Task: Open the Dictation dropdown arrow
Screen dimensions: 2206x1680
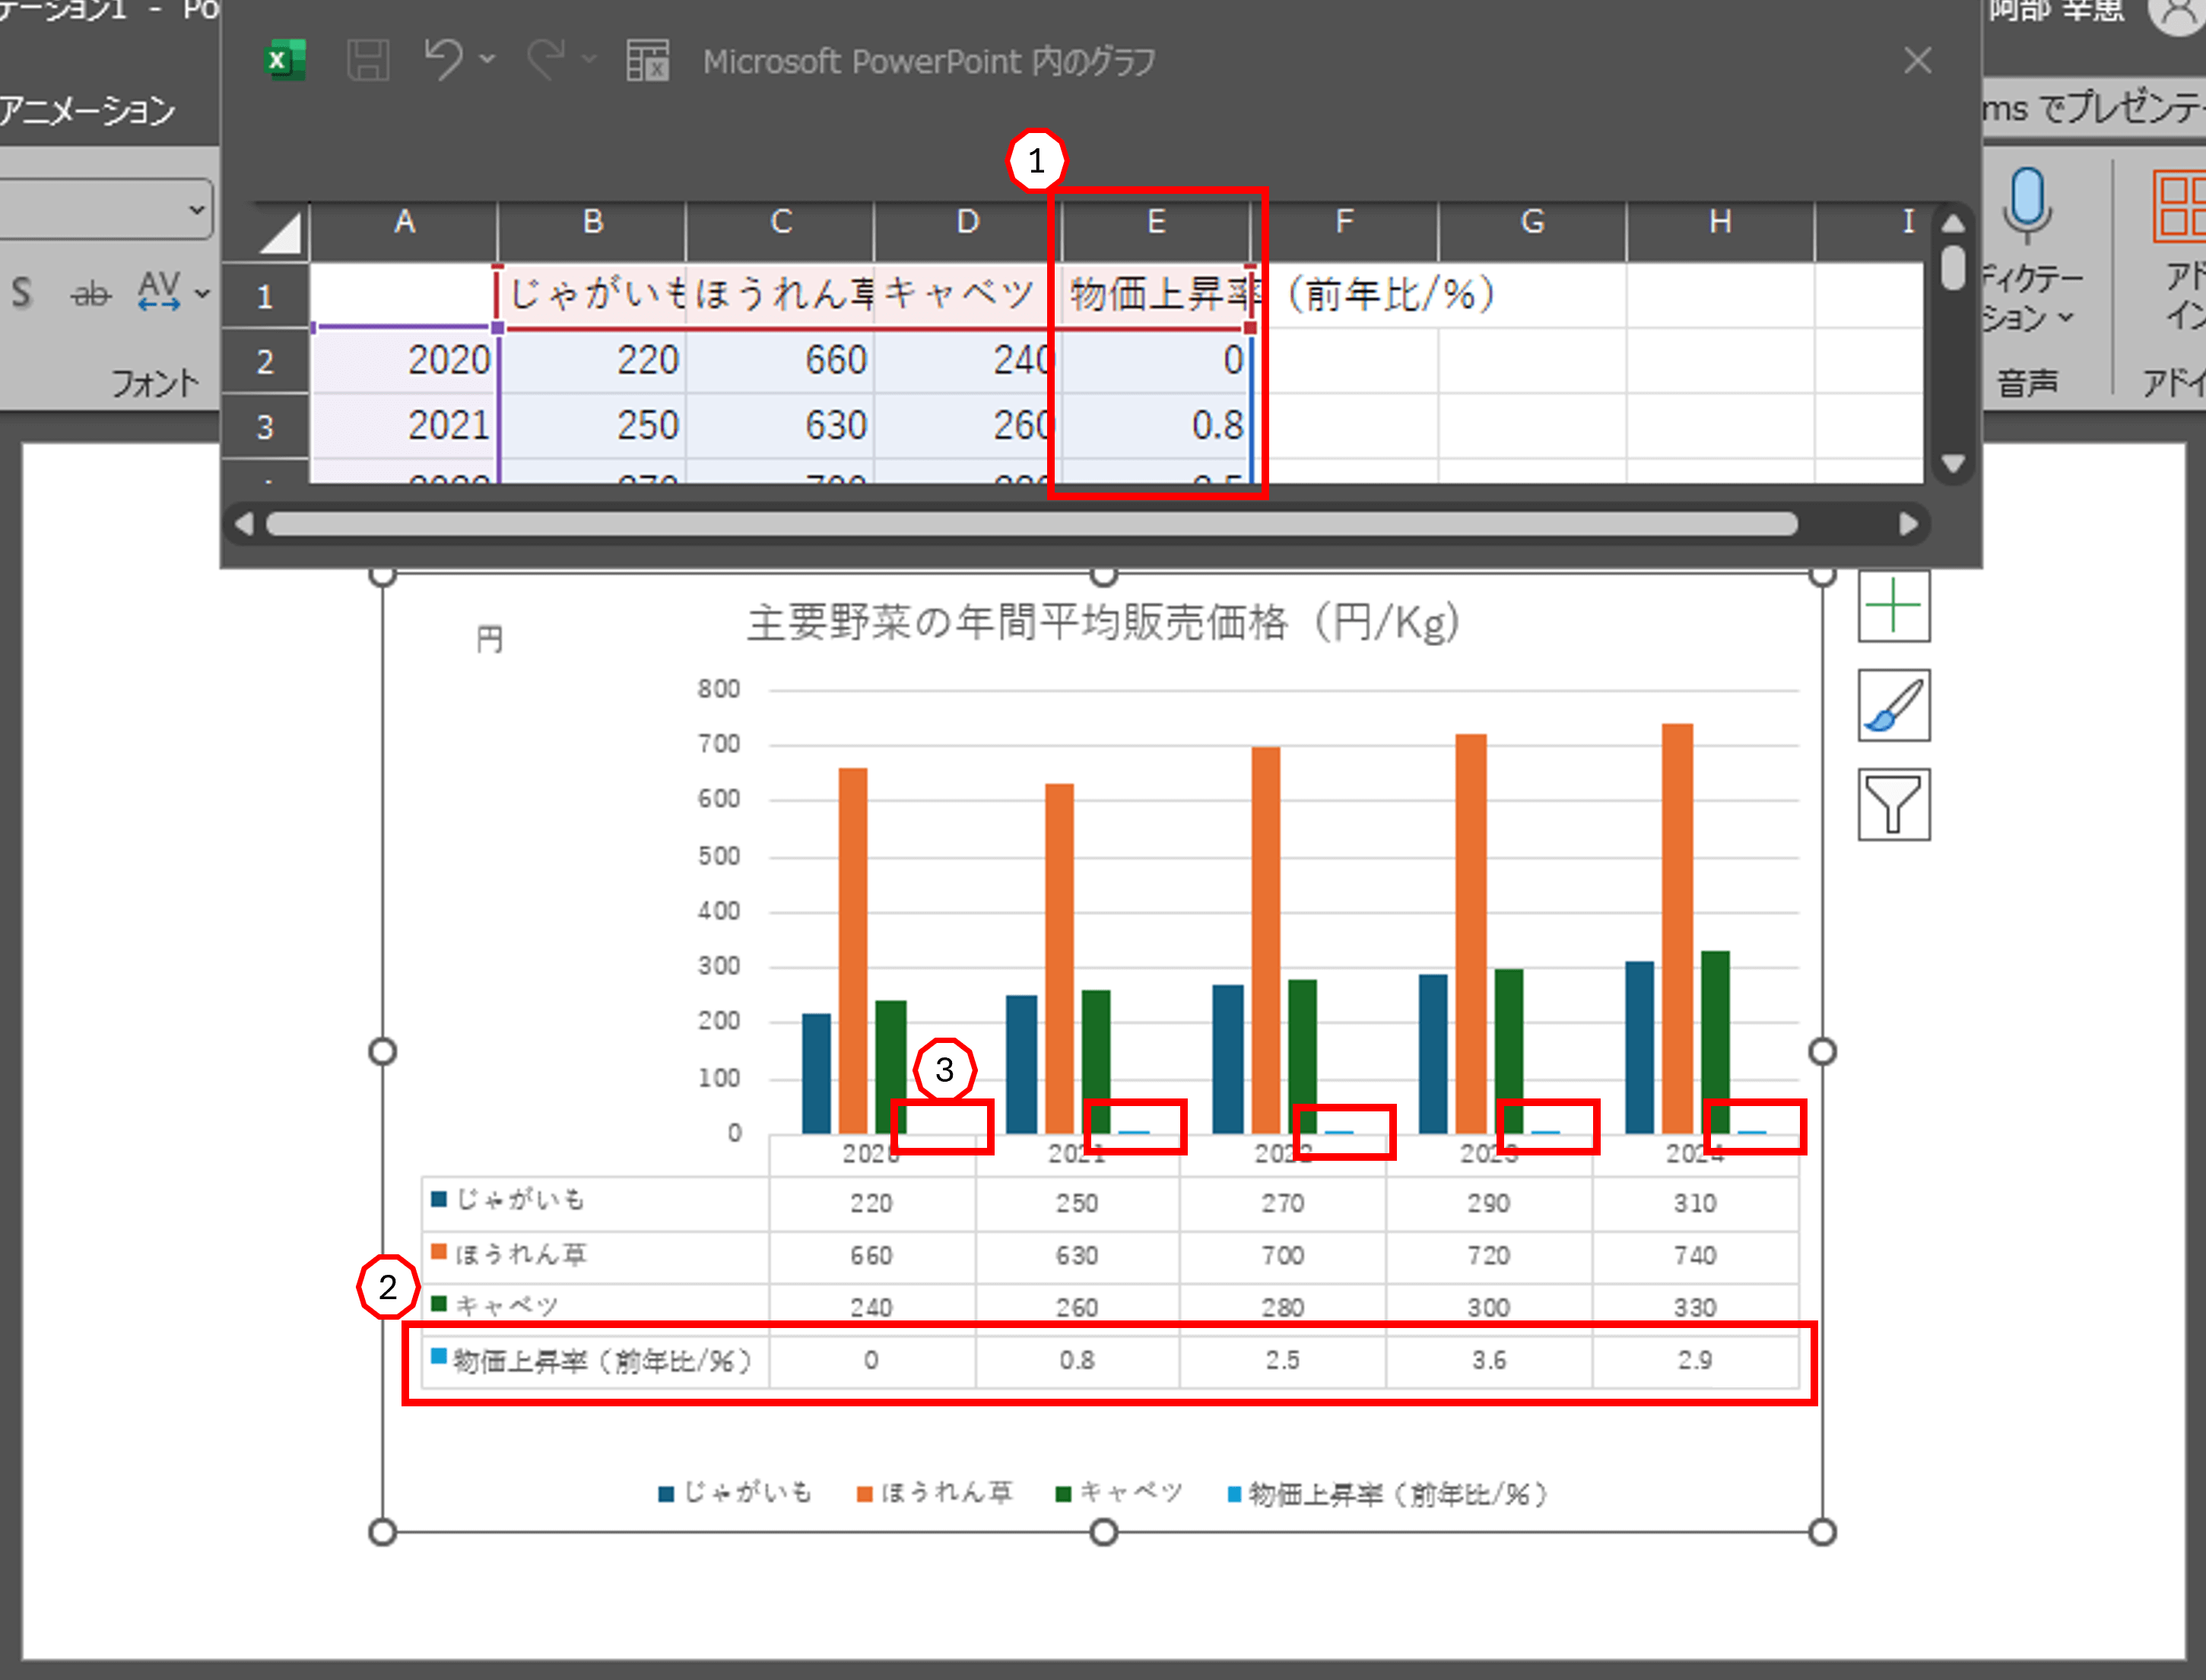Action: (2065, 318)
